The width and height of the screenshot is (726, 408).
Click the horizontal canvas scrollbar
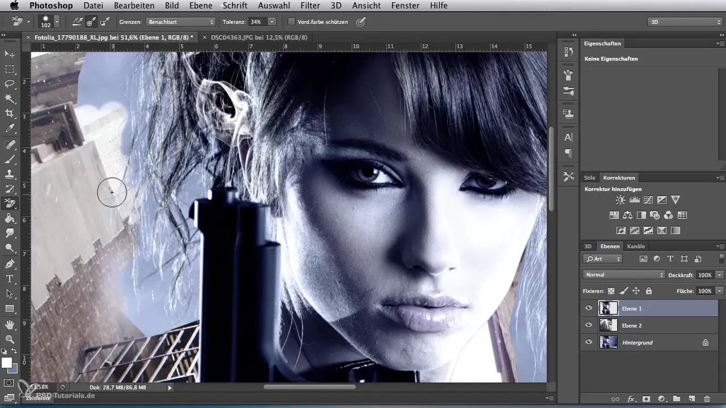click(x=310, y=387)
